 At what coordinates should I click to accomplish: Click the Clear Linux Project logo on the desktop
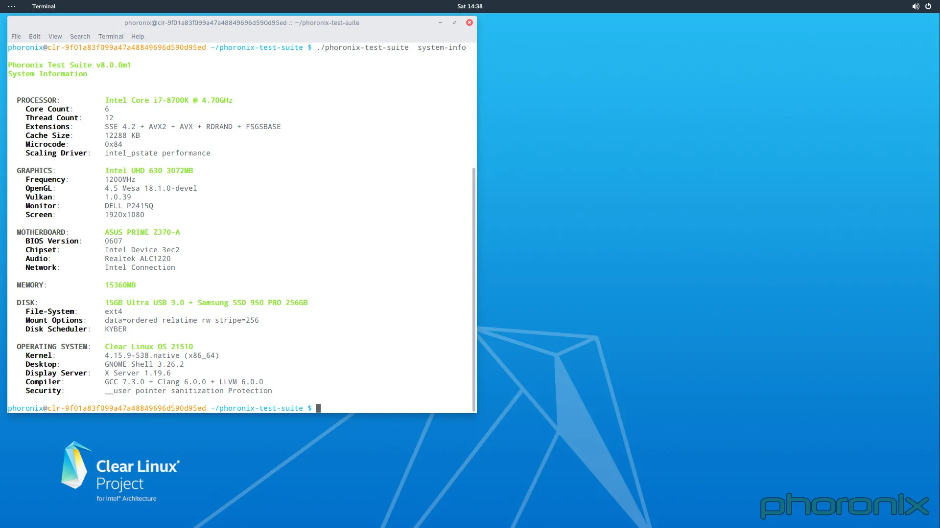120,469
